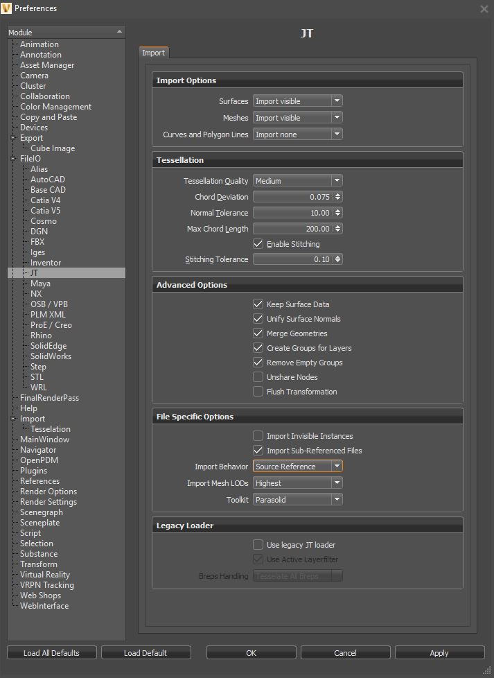This screenshot has width=494, height=678.
Task: Grab the window resize grip
Action: [486, 670]
